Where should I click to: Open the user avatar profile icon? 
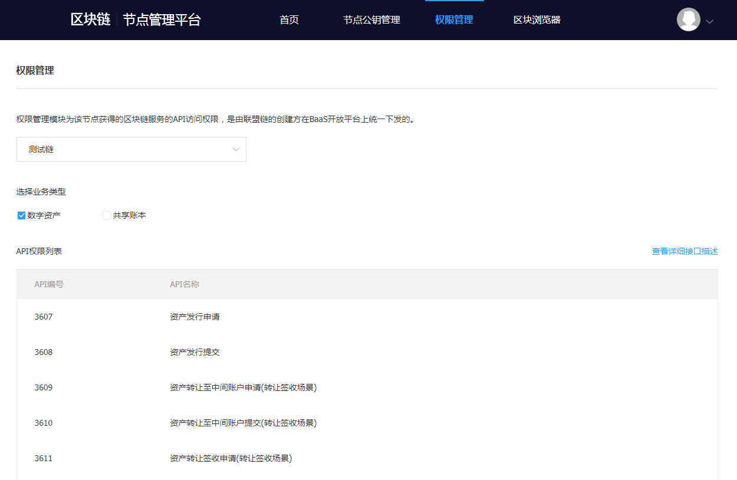[x=687, y=19]
